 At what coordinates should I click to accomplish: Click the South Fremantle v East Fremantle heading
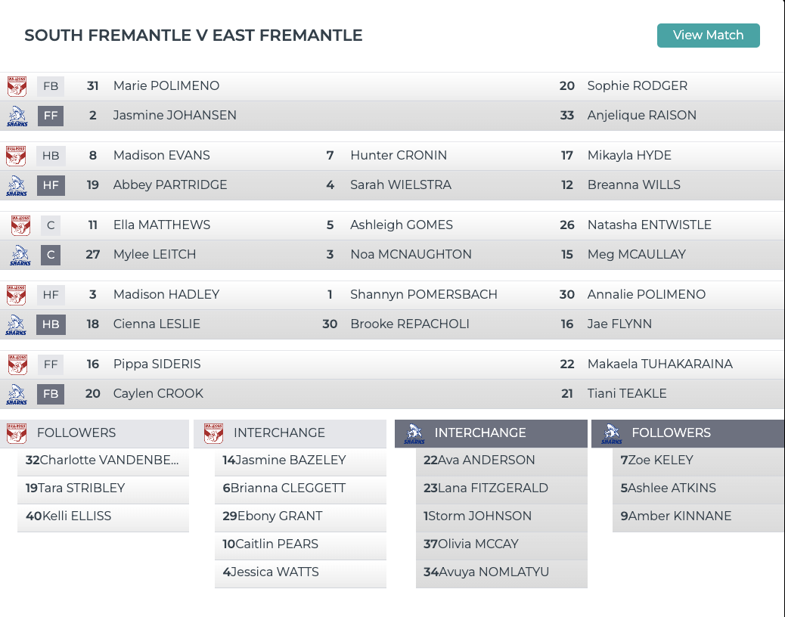pos(194,36)
